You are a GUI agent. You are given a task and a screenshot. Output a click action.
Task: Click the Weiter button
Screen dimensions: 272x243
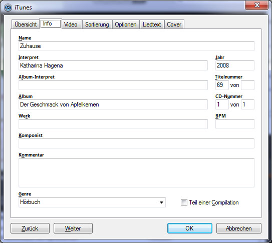[x=73, y=228]
